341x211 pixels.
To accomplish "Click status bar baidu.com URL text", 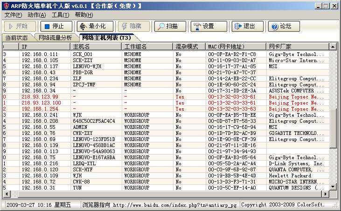I will click(x=175, y=205).
